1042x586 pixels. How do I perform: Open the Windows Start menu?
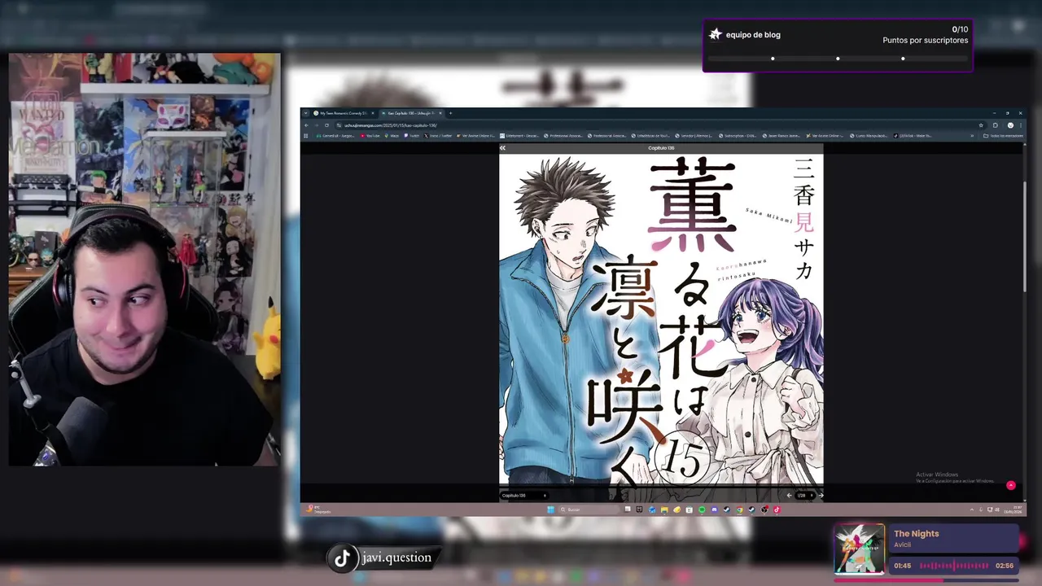pyautogui.click(x=551, y=509)
